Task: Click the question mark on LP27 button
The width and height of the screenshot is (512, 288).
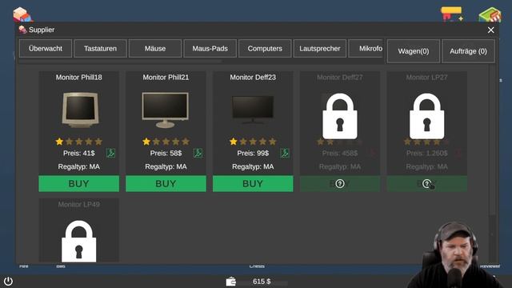Action: click(x=426, y=184)
